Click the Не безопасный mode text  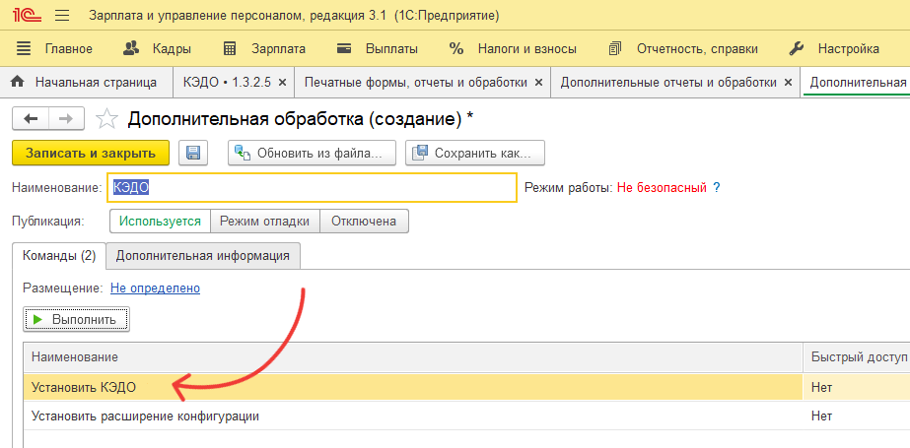pyautogui.click(x=662, y=188)
